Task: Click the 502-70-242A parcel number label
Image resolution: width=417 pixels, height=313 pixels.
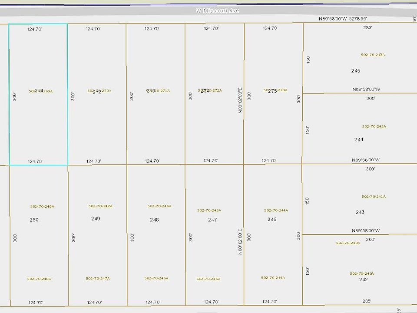Action: (374, 127)
